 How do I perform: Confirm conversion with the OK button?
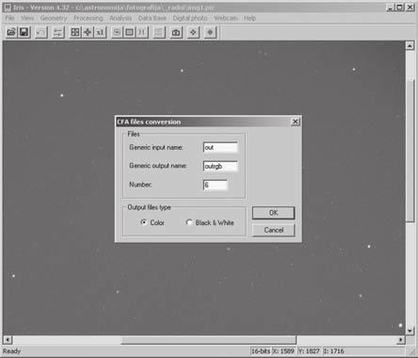[273, 213]
